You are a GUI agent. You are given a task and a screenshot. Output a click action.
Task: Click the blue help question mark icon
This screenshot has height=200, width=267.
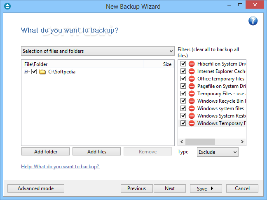tap(253, 21)
